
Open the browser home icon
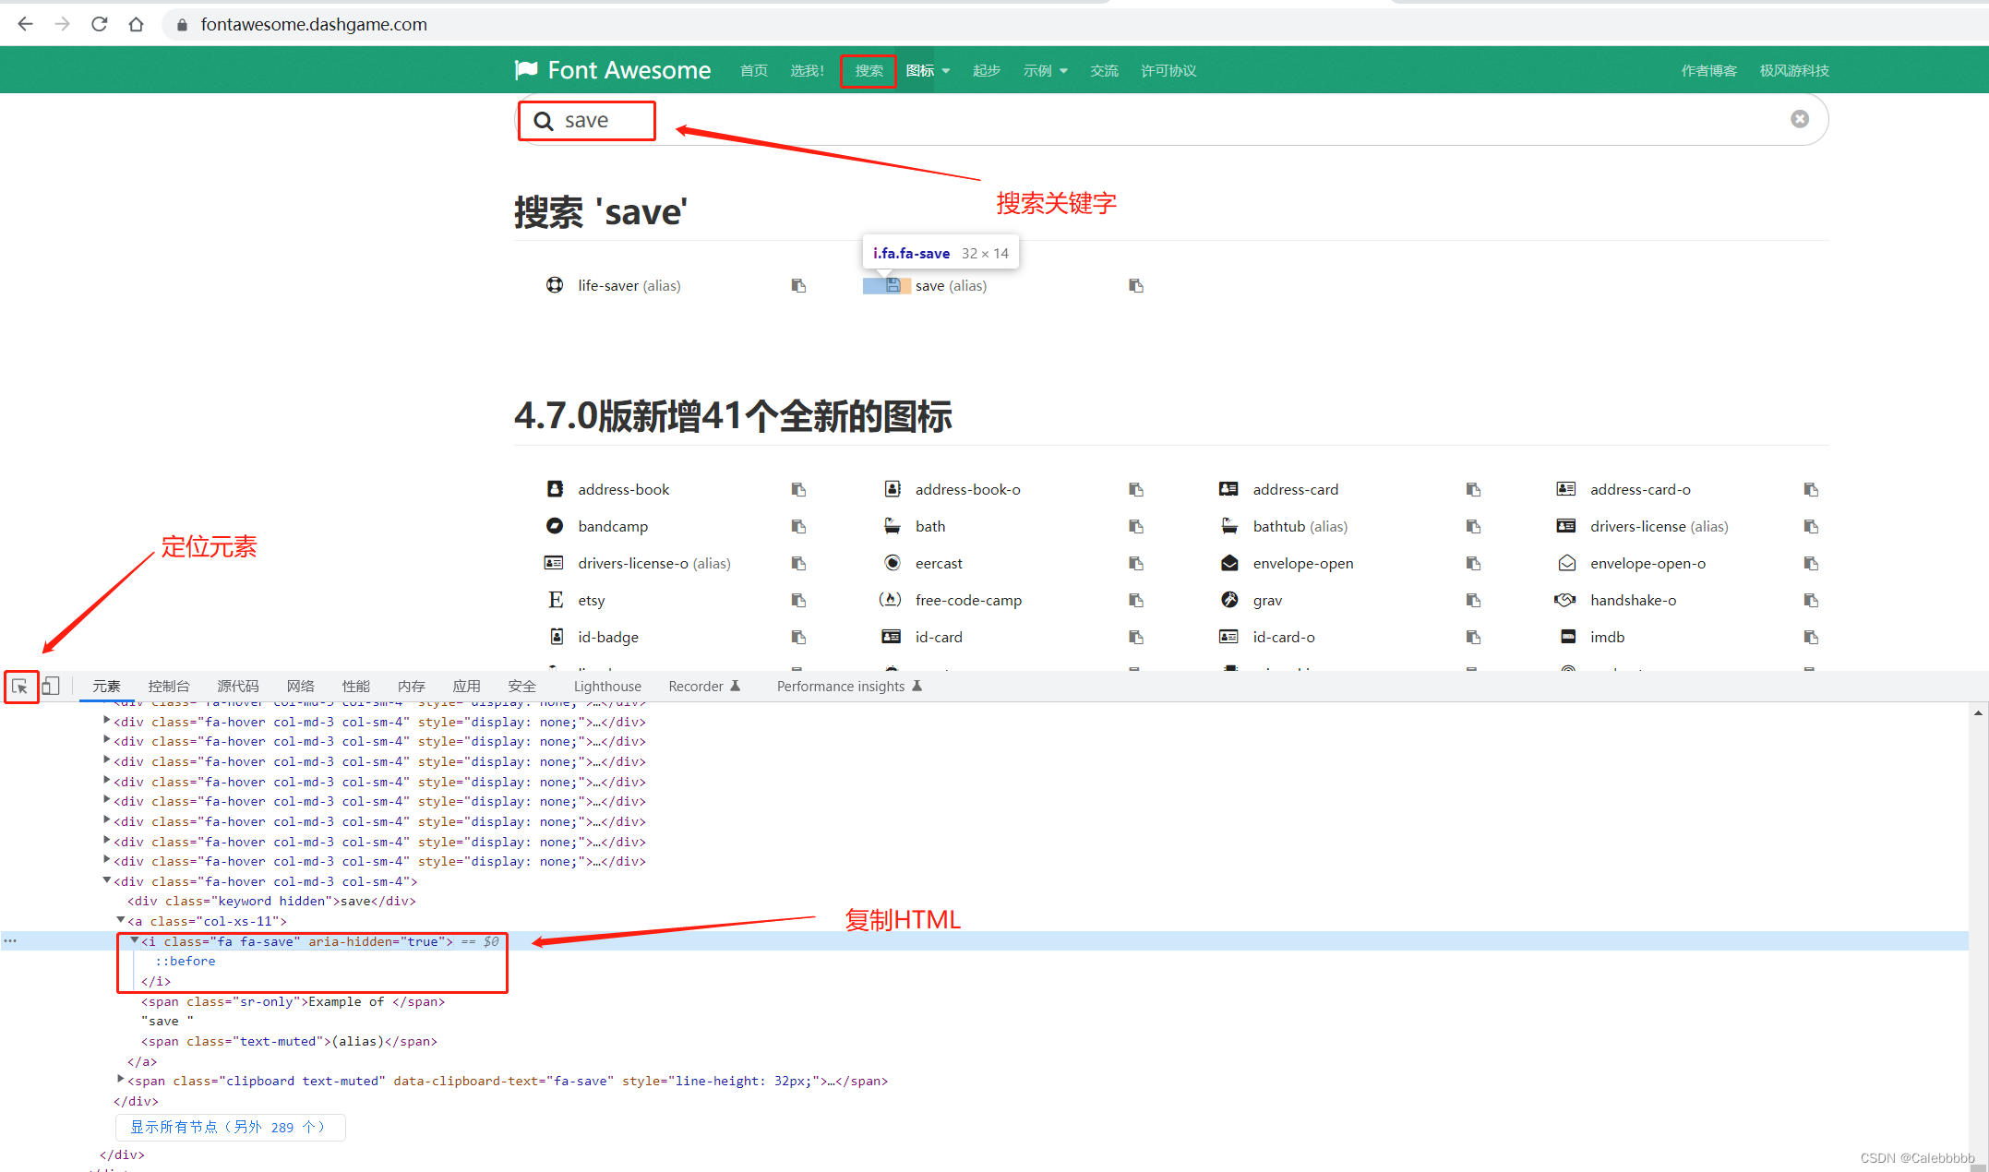pyautogui.click(x=137, y=25)
